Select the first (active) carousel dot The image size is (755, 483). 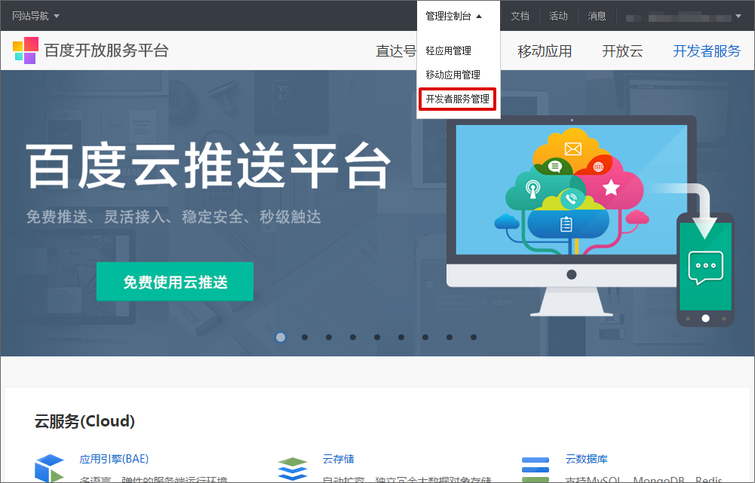(x=281, y=338)
